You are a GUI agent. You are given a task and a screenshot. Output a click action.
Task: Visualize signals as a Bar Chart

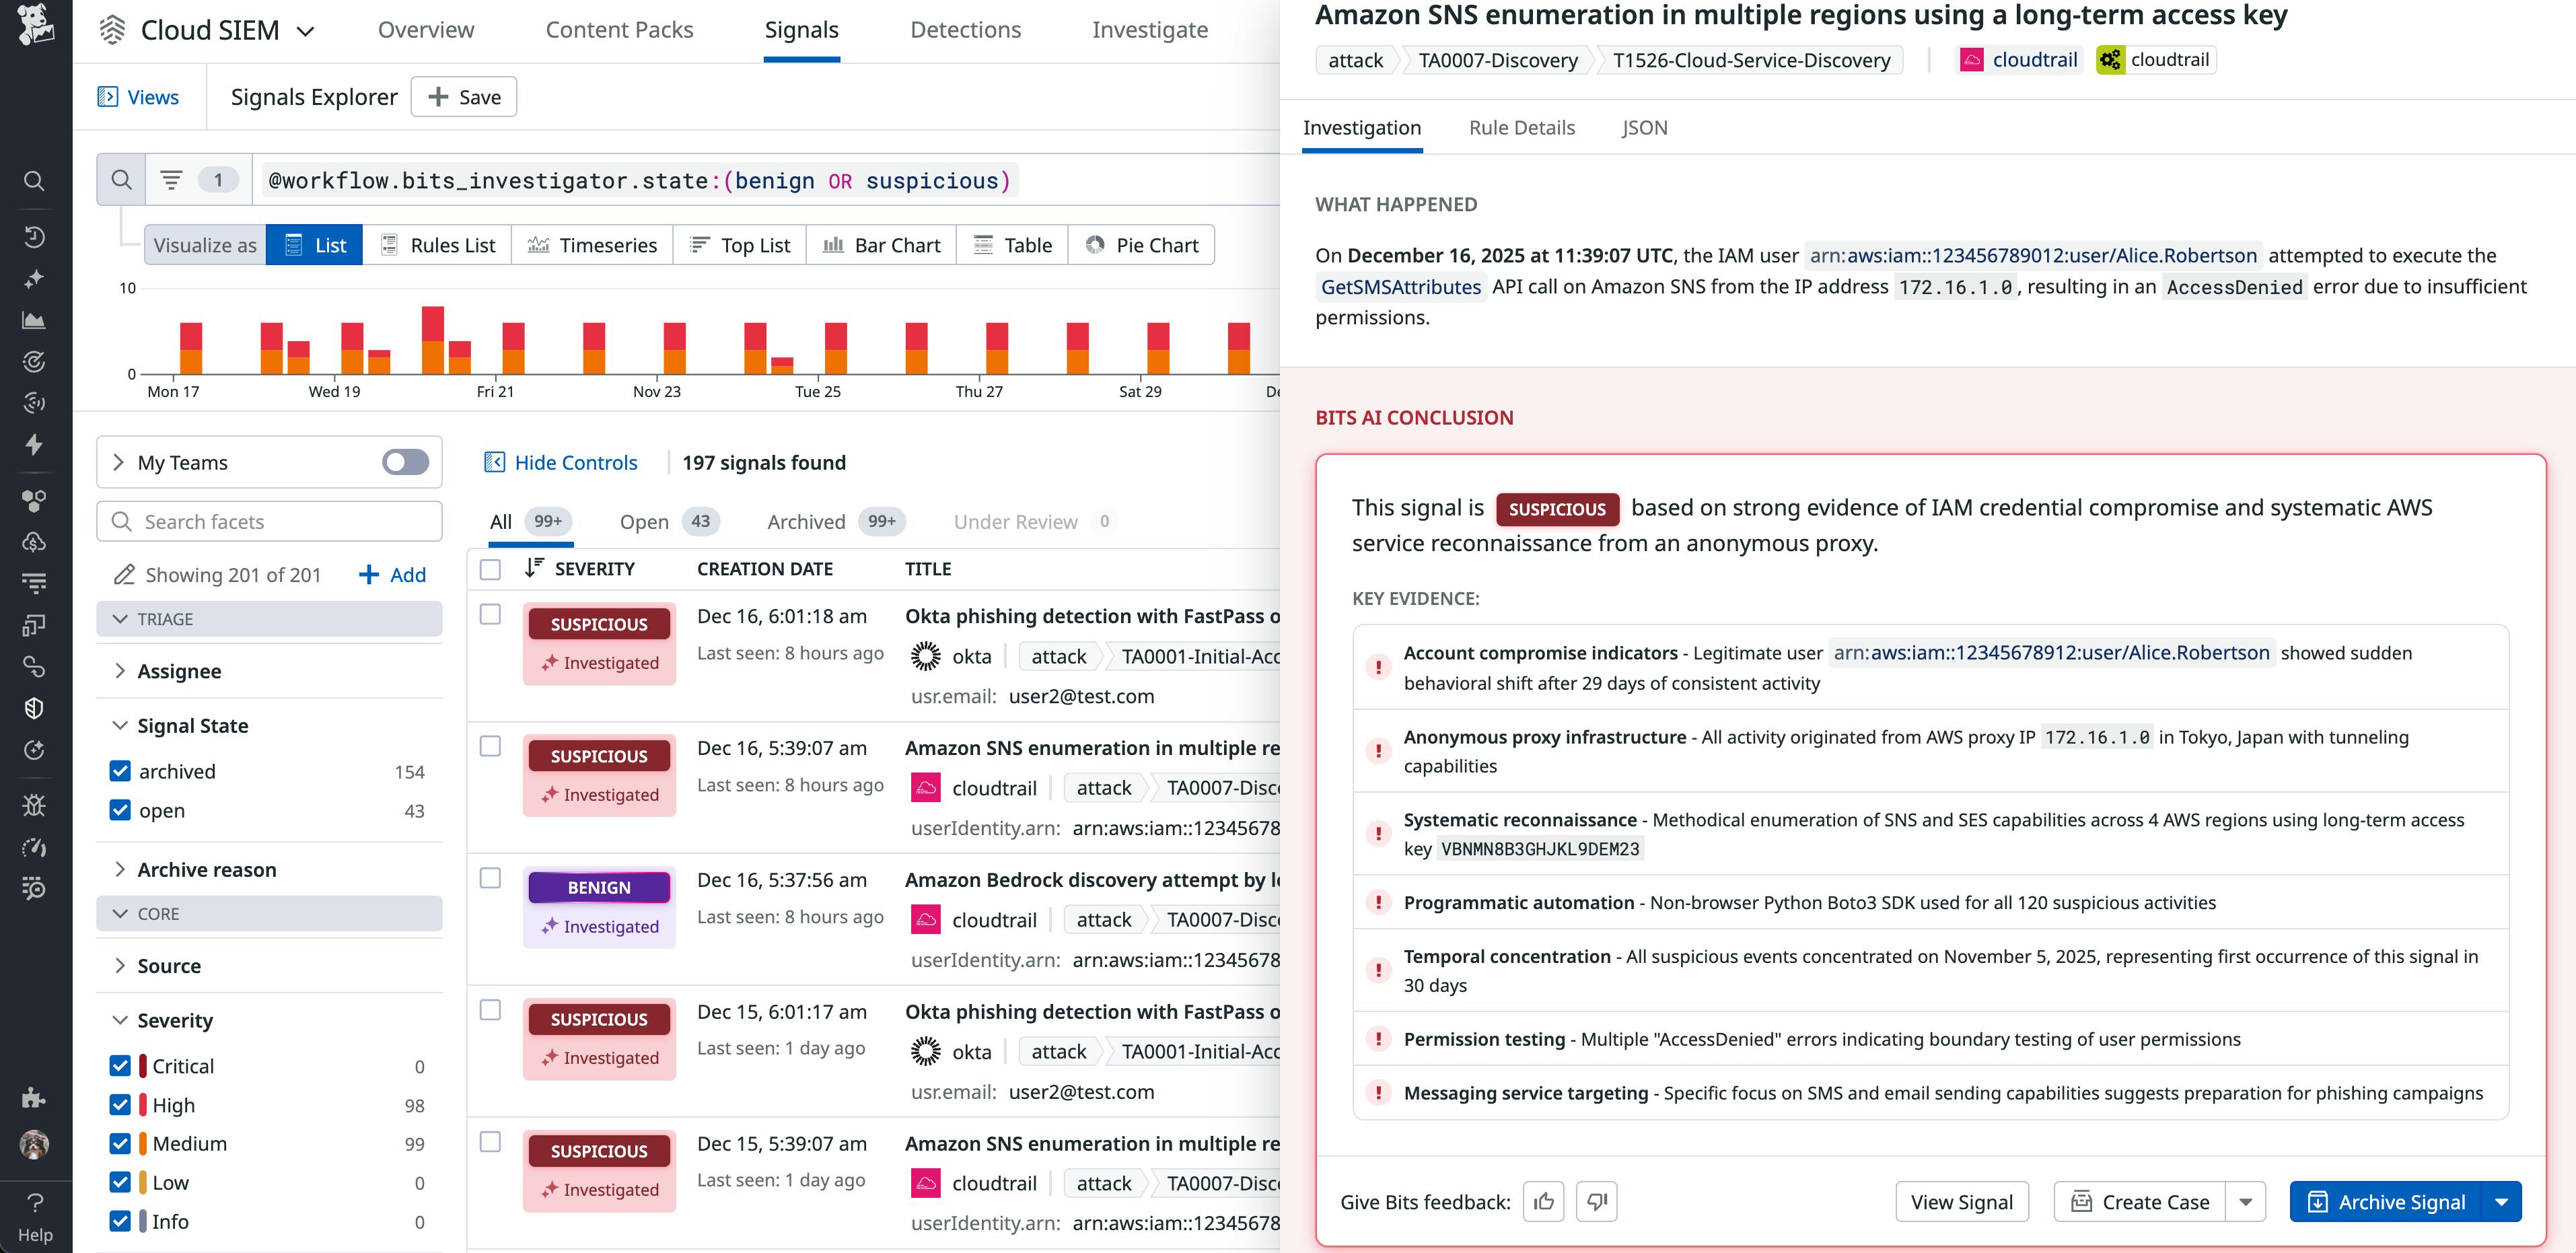880,245
